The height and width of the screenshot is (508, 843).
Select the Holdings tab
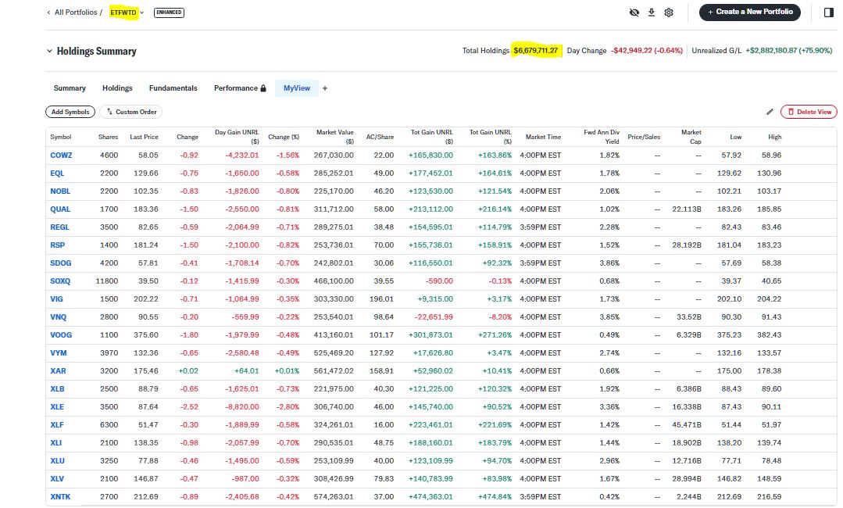click(117, 88)
